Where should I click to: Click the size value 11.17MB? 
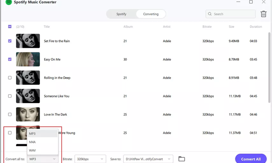tap(234, 114)
